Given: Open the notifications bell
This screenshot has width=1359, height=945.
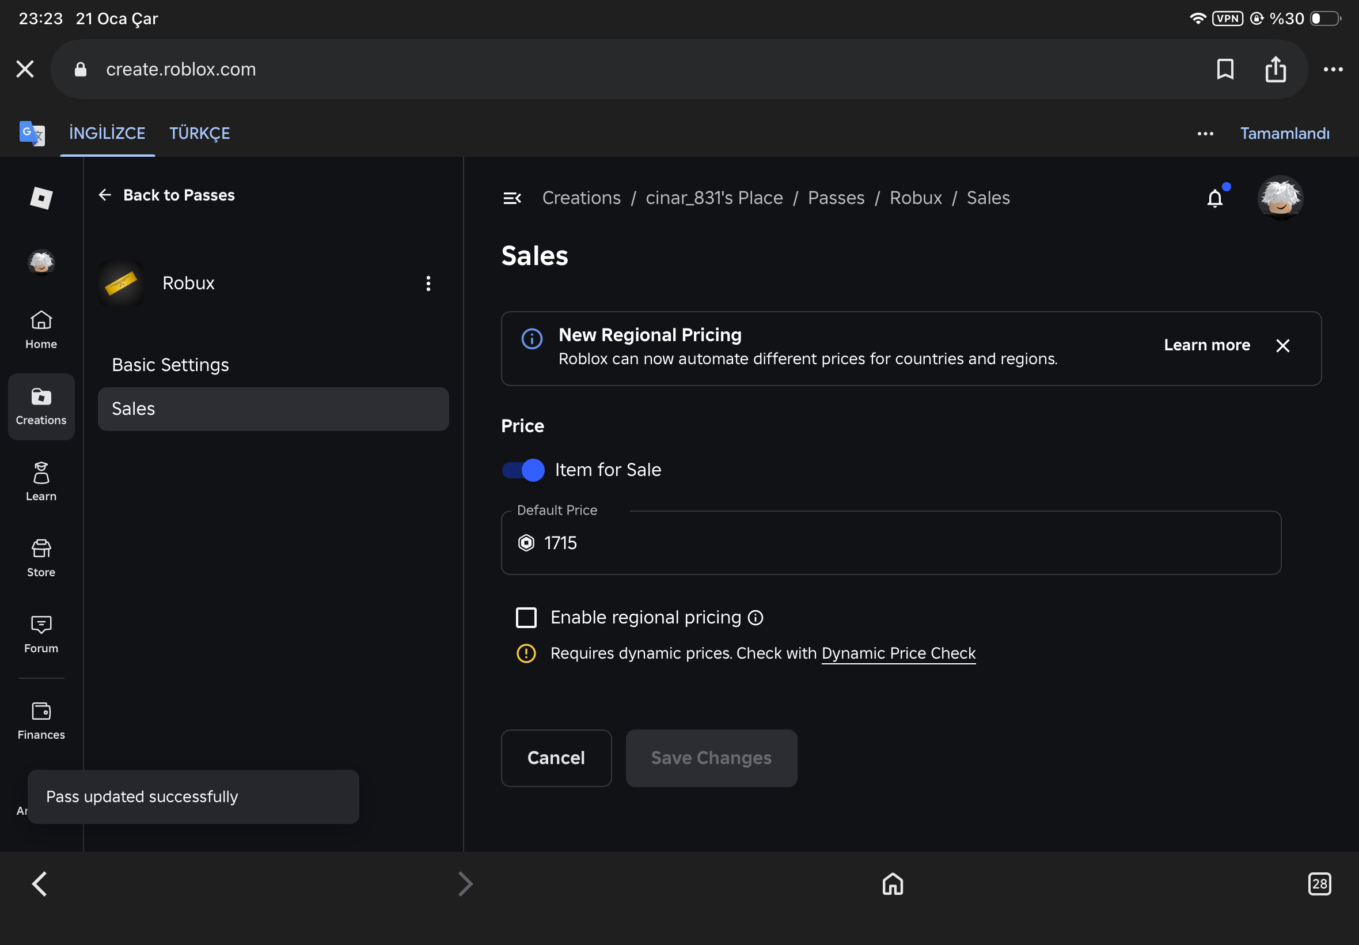Looking at the screenshot, I should 1216,198.
